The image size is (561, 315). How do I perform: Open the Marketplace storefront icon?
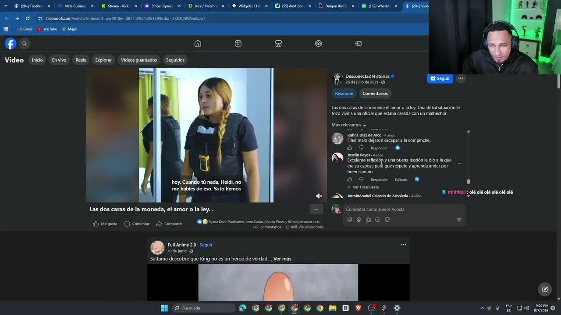pyautogui.click(x=278, y=43)
